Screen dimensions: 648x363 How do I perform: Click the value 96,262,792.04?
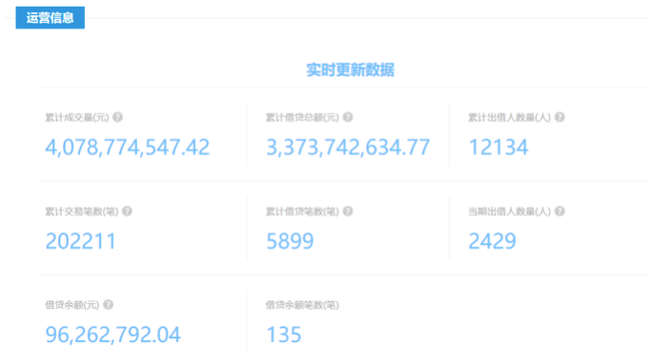[x=112, y=335]
